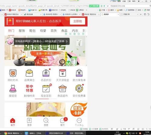Click the system tray volume icon
The image size is (151, 135).
click(x=134, y=133)
